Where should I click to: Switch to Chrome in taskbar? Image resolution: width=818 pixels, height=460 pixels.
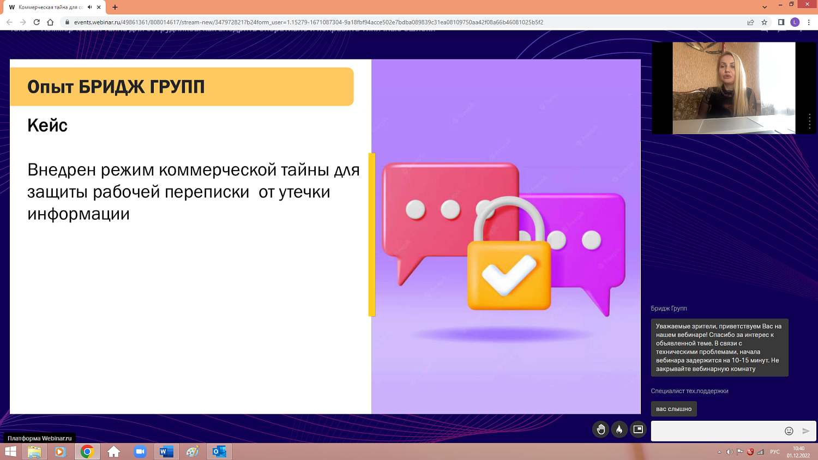(87, 451)
